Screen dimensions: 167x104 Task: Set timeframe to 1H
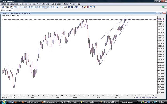pyautogui.click(x=37, y=7)
